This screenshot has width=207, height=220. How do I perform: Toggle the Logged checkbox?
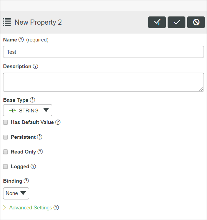point(5,167)
